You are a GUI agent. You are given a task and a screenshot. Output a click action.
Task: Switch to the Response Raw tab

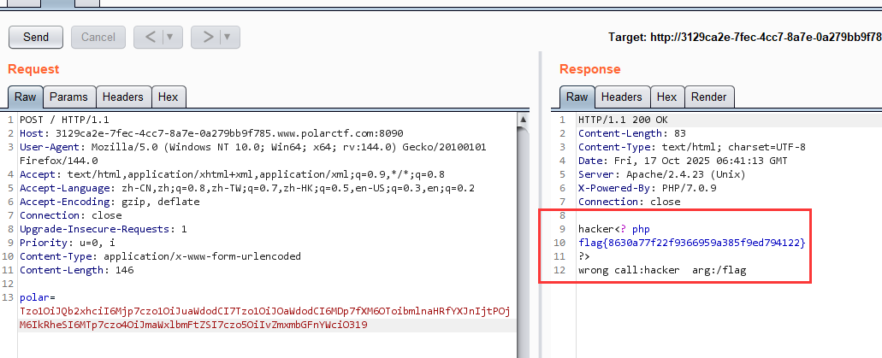[x=577, y=97]
